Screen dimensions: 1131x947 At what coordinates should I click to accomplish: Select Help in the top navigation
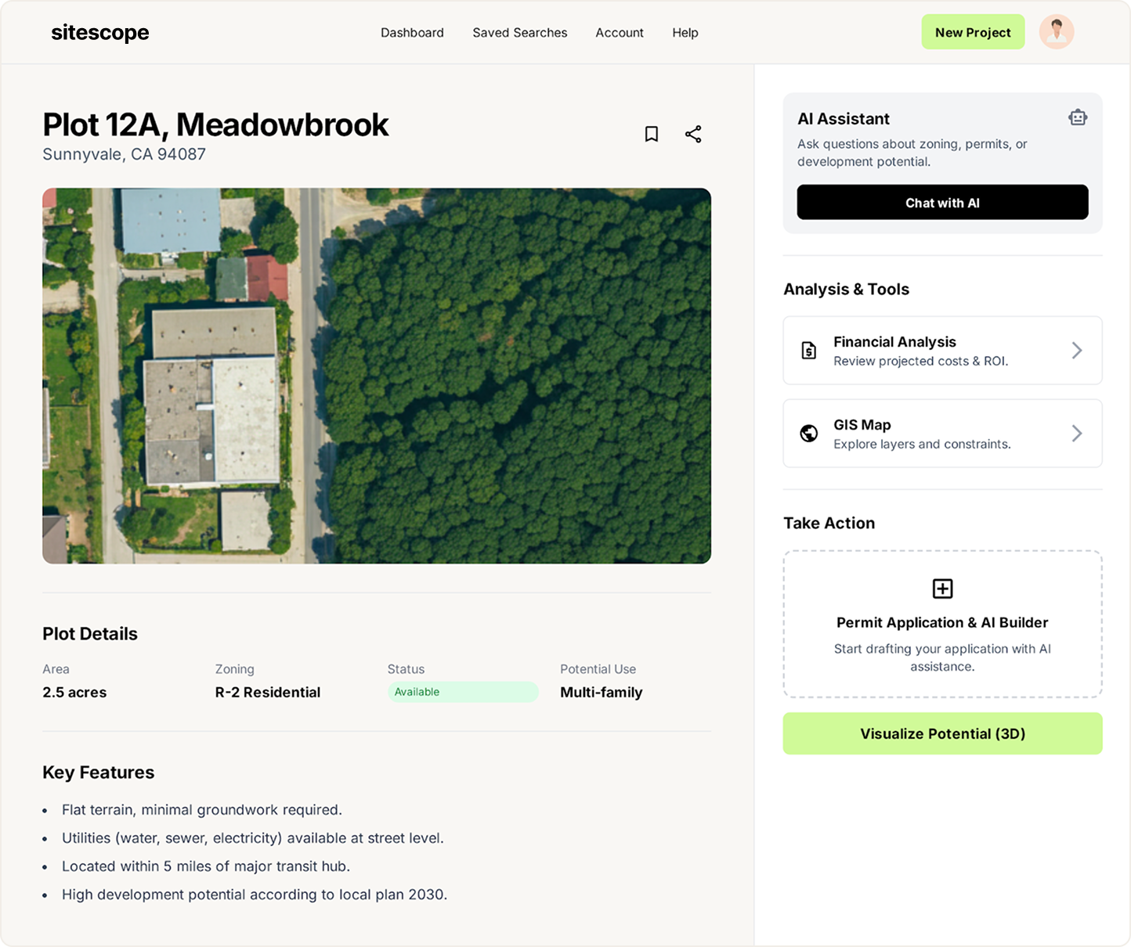(685, 33)
